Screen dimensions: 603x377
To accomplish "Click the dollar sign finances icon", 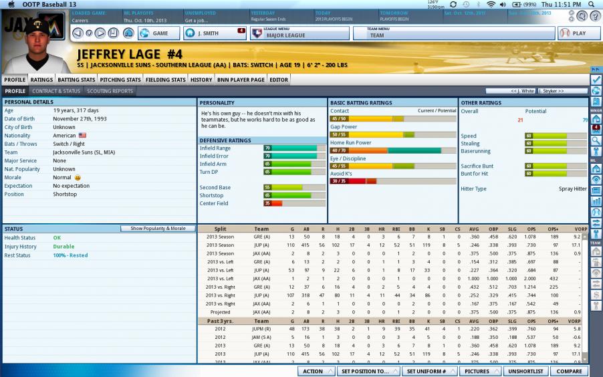I will click(x=596, y=295).
